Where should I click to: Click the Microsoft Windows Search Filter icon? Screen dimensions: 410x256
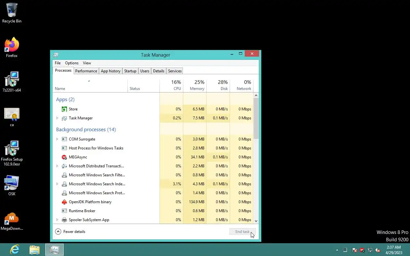tap(64, 175)
